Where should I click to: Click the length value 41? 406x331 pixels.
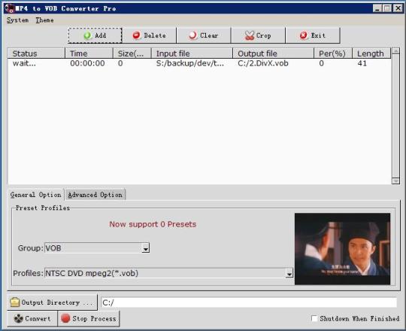point(362,63)
